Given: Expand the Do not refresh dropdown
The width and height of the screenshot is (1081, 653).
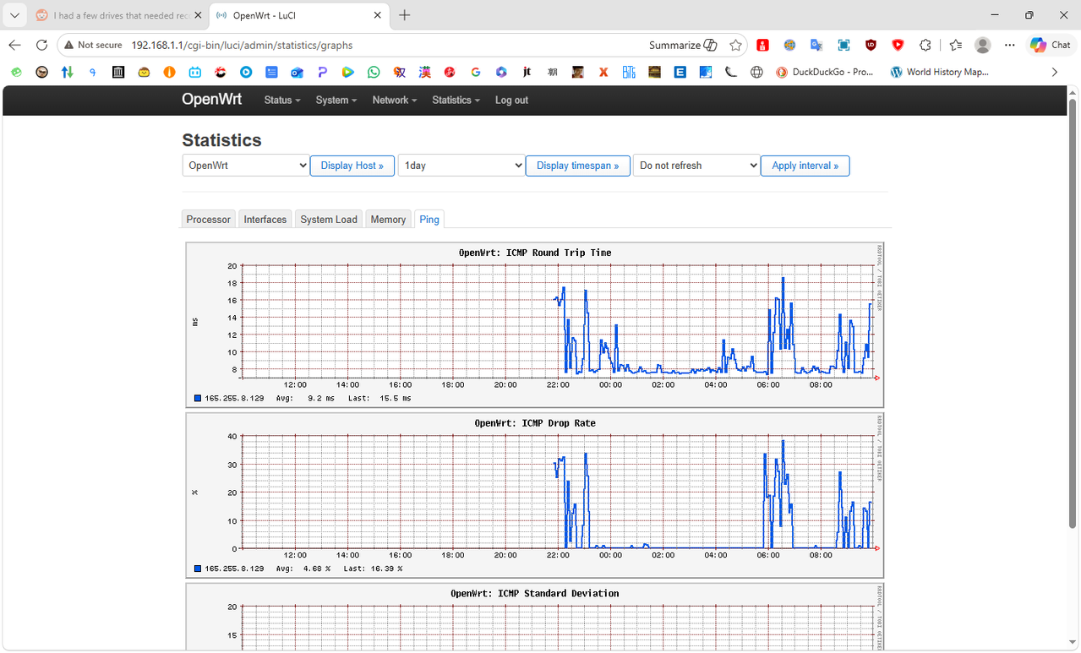Looking at the screenshot, I should [x=696, y=166].
